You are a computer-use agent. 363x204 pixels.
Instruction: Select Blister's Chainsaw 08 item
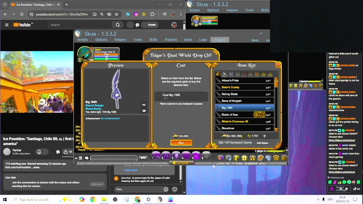(x=244, y=122)
